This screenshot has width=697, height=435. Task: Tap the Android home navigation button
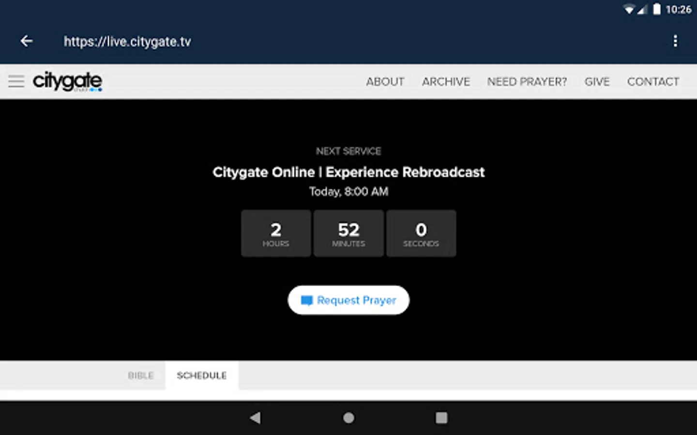pos(348,418)
